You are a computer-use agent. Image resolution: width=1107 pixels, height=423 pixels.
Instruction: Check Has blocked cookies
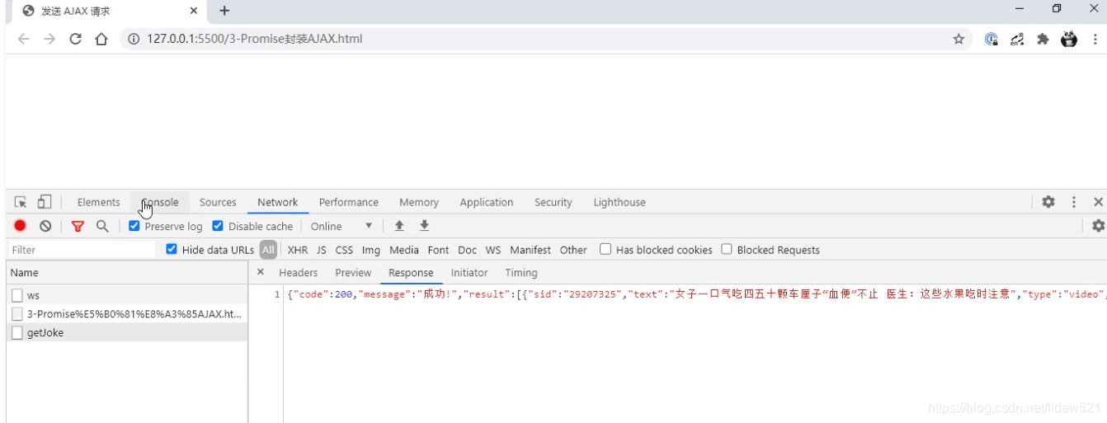pos(605,249)
